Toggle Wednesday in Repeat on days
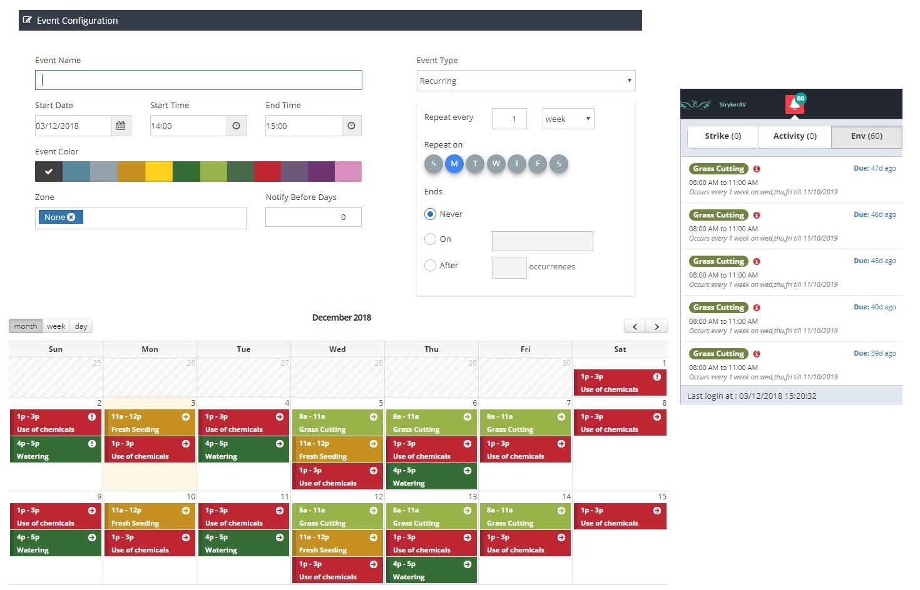 point(496,164)
